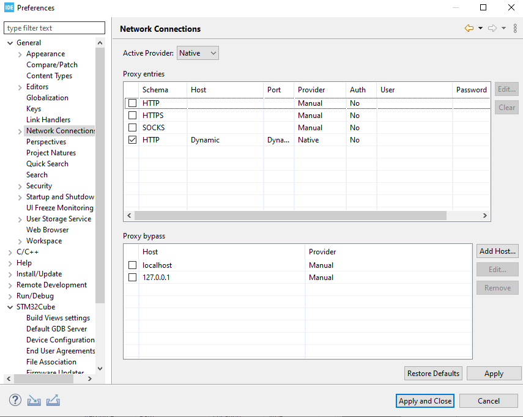523x417 pixels.
Task: Select the Dynamic host cell
Action: [205, 140]
